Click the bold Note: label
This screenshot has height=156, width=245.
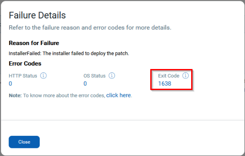coord(16,95)
